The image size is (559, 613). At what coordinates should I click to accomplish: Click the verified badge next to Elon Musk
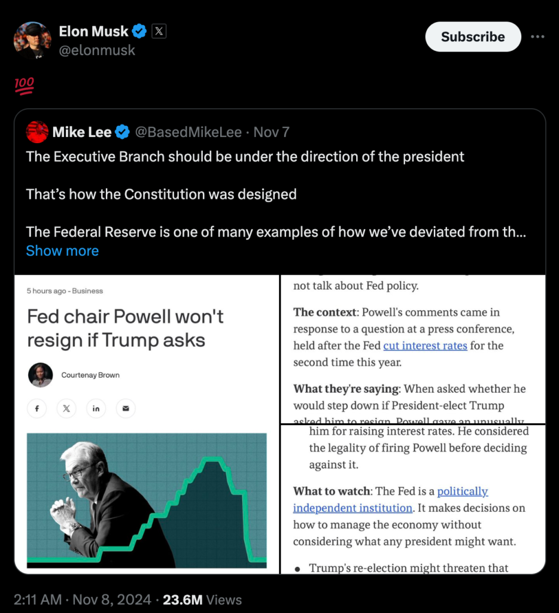138,31
